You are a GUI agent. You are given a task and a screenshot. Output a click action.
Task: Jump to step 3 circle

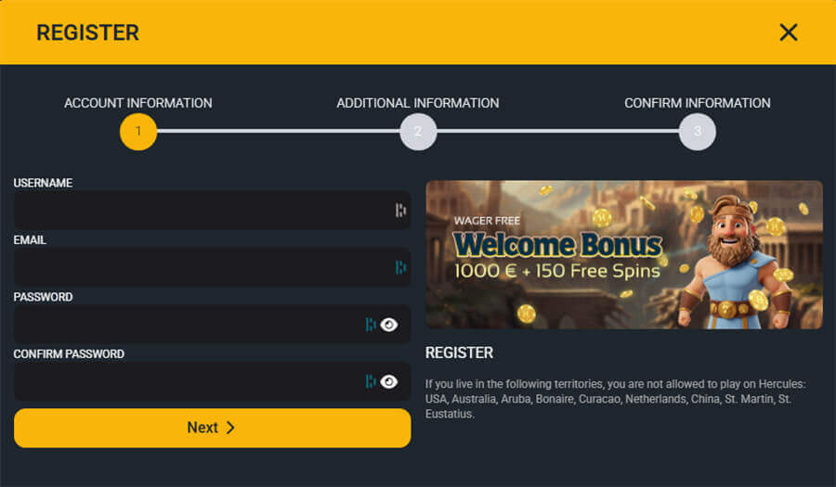pos(698,132)
